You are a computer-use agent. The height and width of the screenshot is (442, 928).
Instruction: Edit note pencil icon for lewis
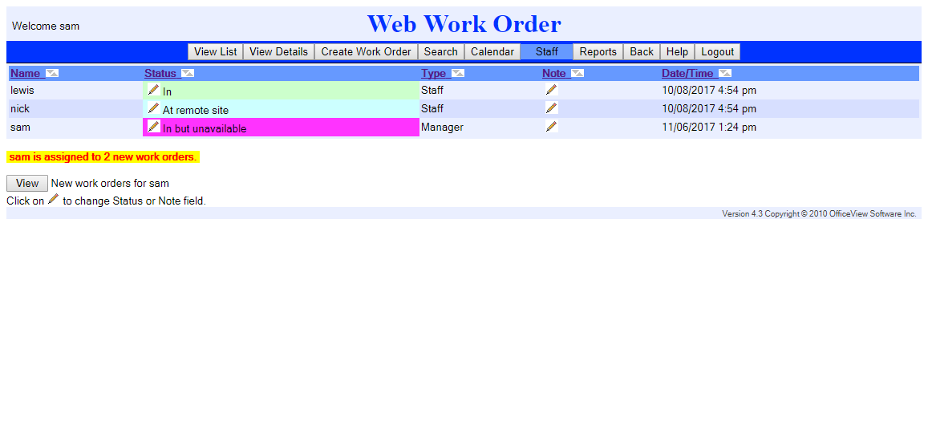tap(551, 90)
